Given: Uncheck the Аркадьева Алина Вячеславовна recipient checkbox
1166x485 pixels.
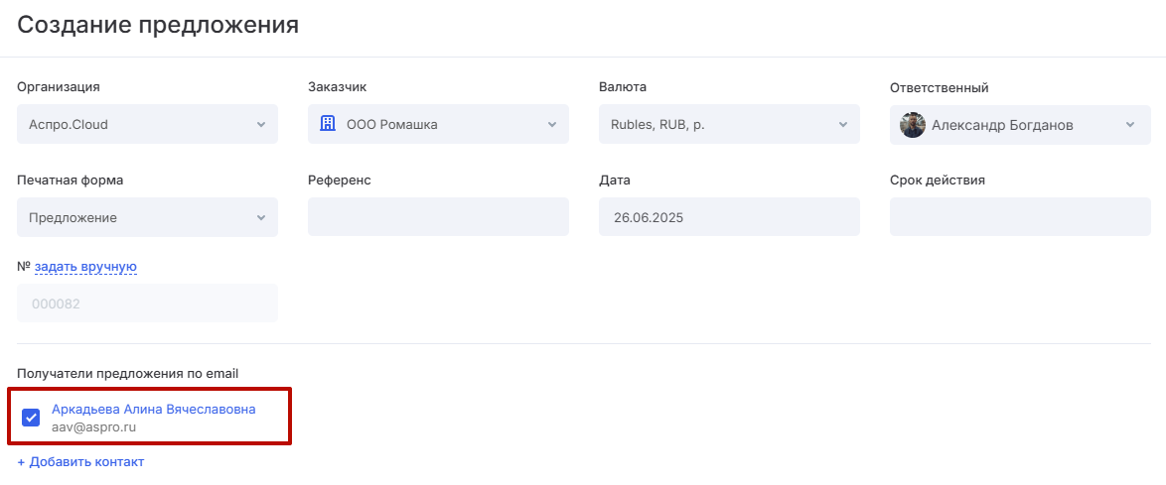Looking at the screenshot, I should (x=31, y=418).
